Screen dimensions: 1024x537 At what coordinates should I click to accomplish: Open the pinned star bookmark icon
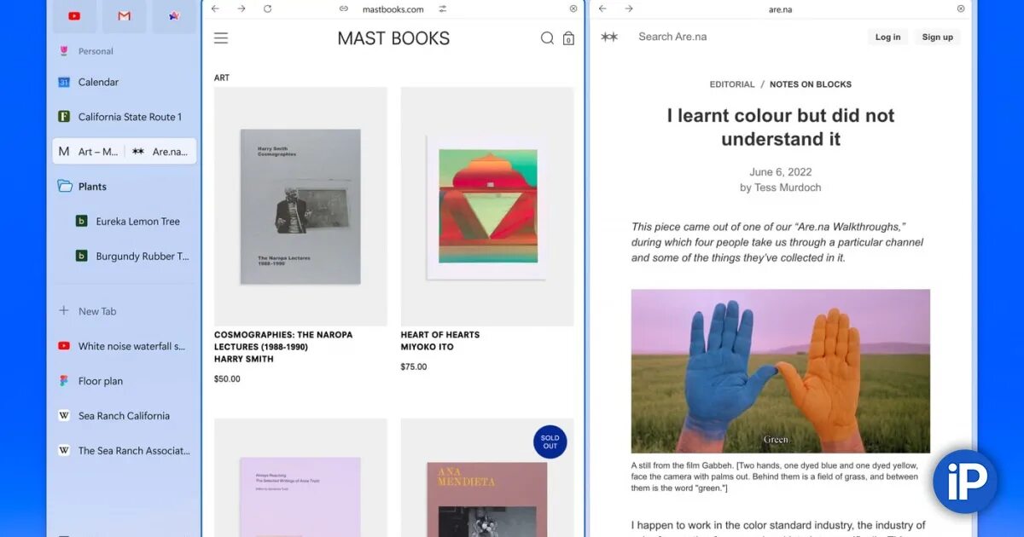click(x=174, y=16)
